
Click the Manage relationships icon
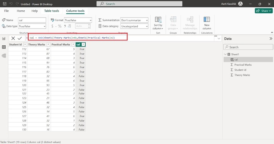pos(190,19)
